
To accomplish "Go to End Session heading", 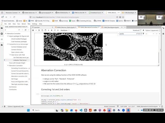I will click(13, 87).
